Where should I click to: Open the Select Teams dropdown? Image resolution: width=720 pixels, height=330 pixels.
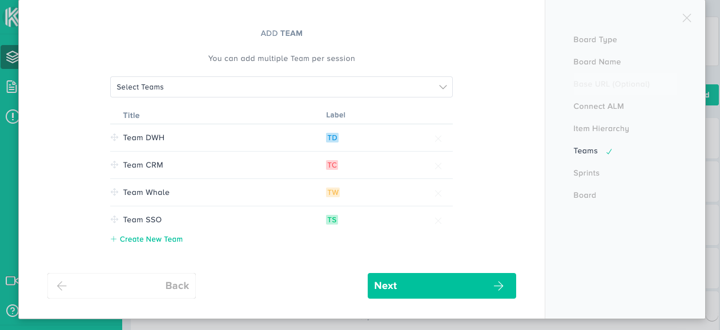[x=274, y=87]
